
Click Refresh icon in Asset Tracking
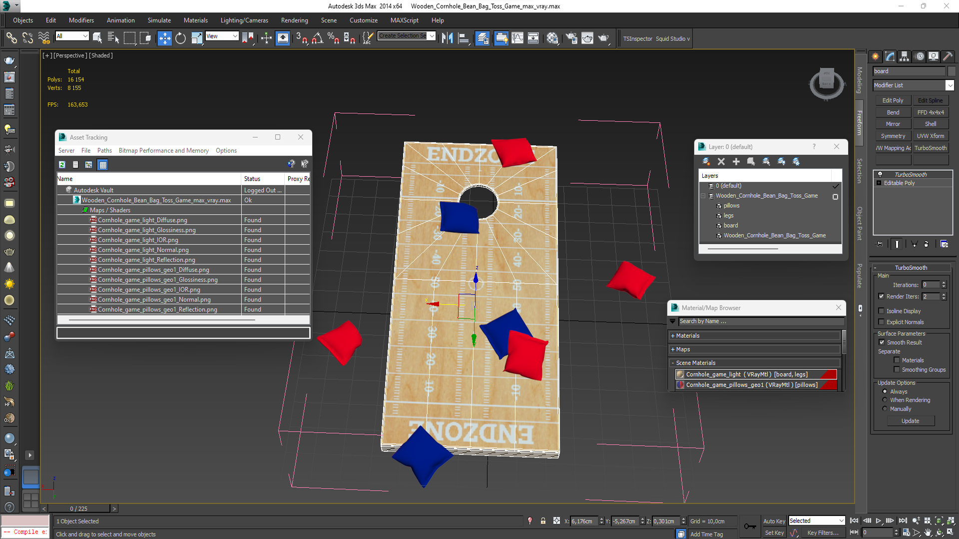(62, 165)
